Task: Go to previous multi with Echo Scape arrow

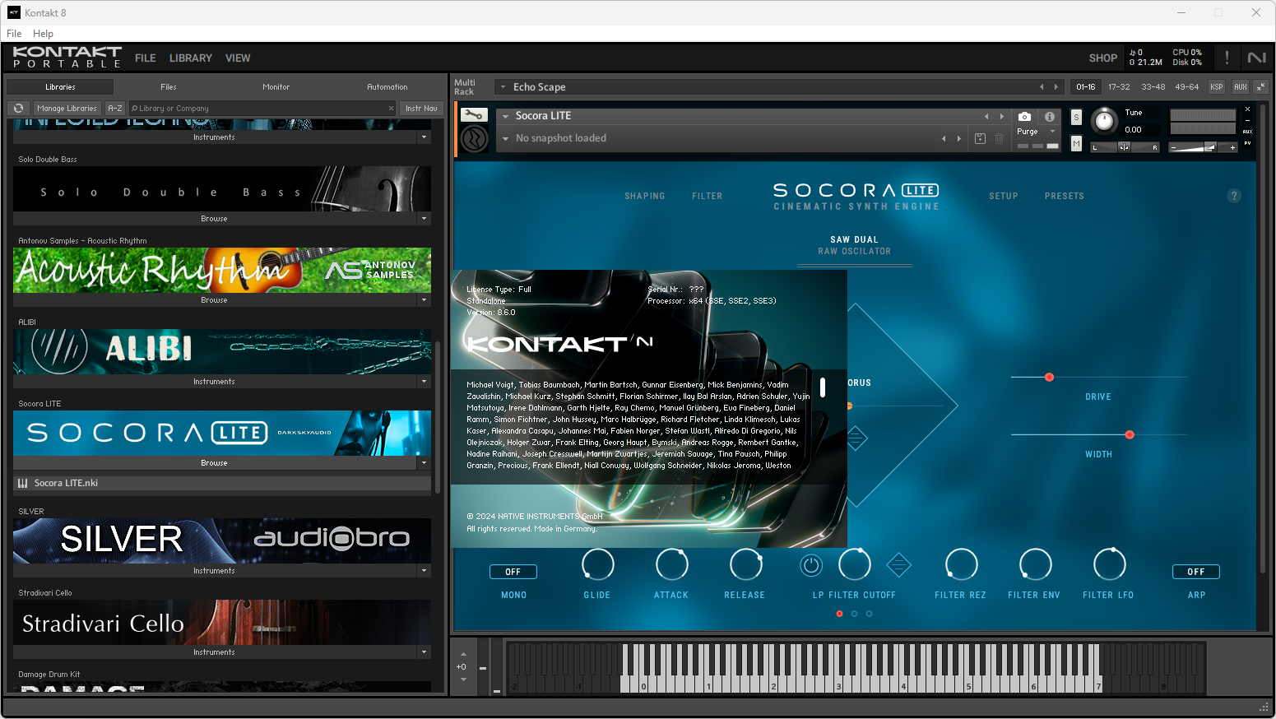Action: (1042, 86)
